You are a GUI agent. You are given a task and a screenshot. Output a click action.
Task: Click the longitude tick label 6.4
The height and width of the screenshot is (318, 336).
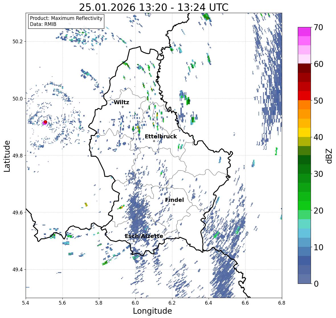(209, 303)
